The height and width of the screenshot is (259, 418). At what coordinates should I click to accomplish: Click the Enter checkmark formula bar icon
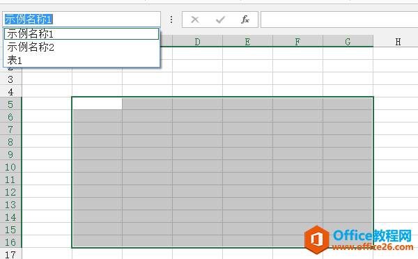pos(220,19)
